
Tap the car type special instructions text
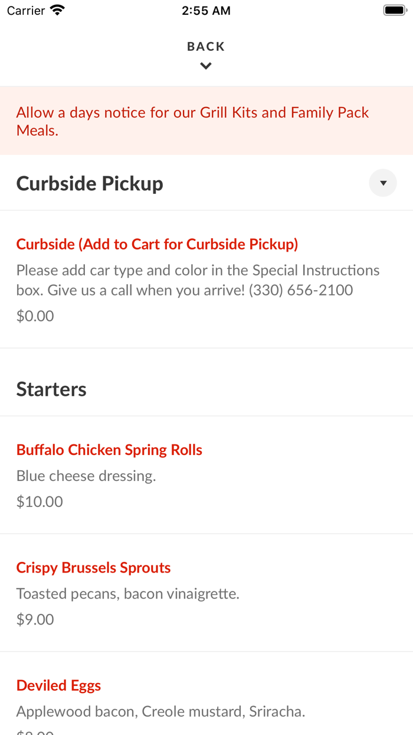(x=198, y=280)
